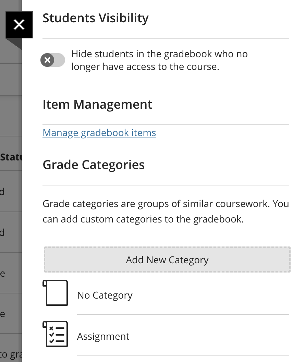Select the Assignment checklist icon

56,334
